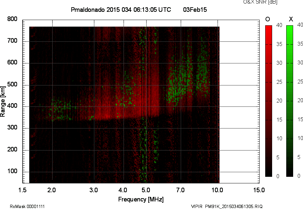
Task: Click the 20 value on the O color scale
Action: [x=279, y=101]
